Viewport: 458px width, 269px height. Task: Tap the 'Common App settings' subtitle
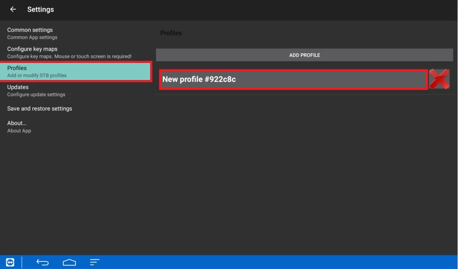(32, 38)
